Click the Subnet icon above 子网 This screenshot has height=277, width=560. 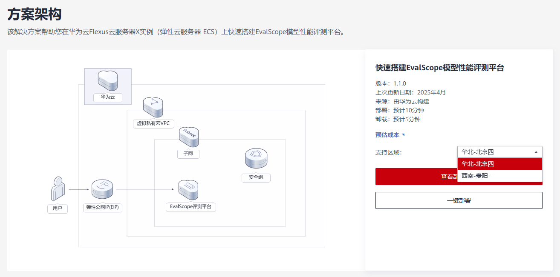tap(189, 137)
